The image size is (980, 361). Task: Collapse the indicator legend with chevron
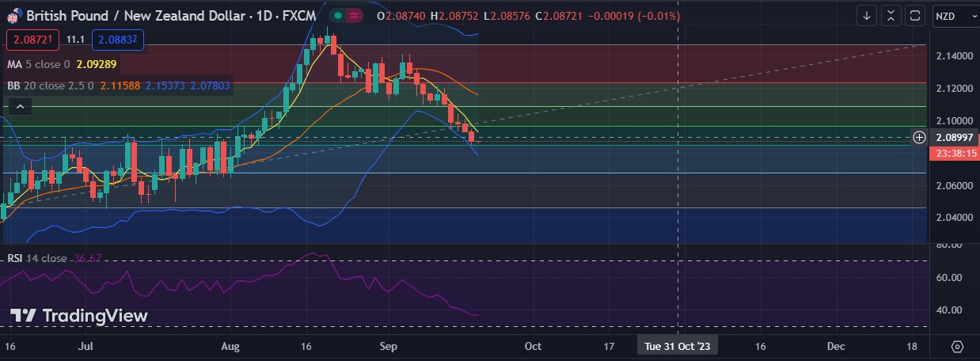coord(21,107)
